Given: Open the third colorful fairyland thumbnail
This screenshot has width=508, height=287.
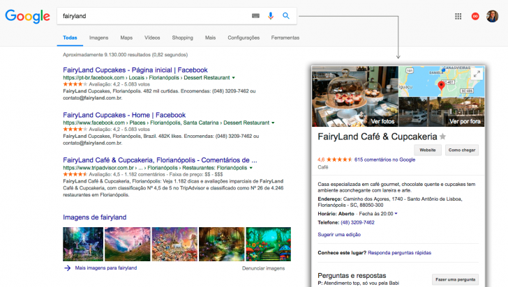Looking at the screenshot, I should coord(174,244).
